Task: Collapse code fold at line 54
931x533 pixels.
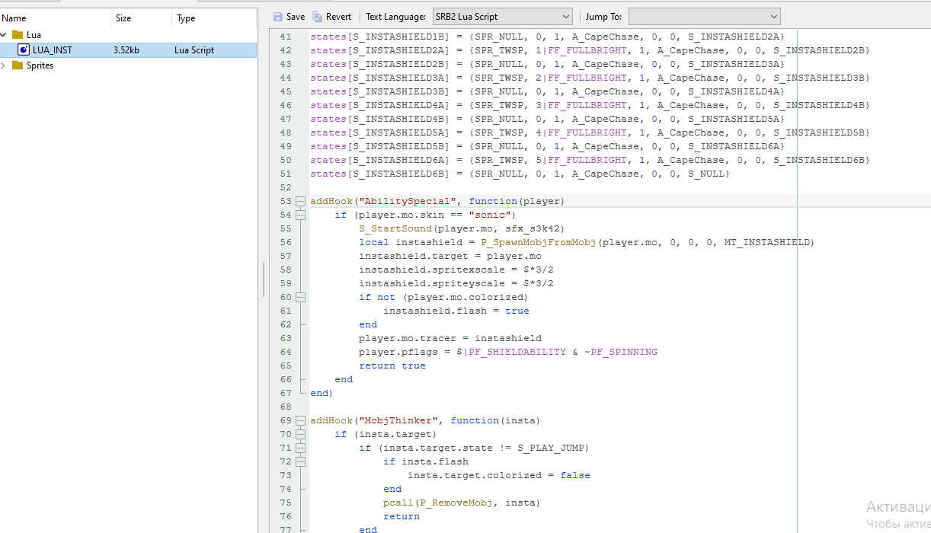Action: [x=300, y=215]
